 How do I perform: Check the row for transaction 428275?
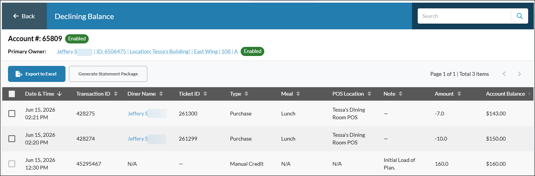[12, 114]
